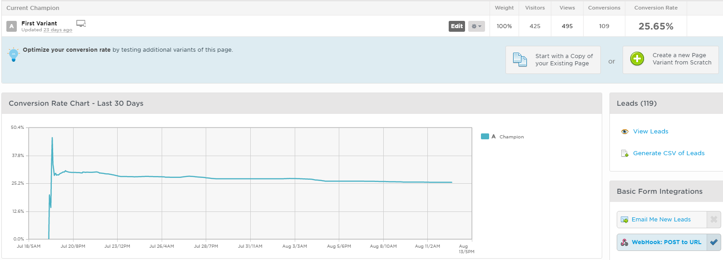Open the gear settings dropdown beside Edit

coord(476,26)
